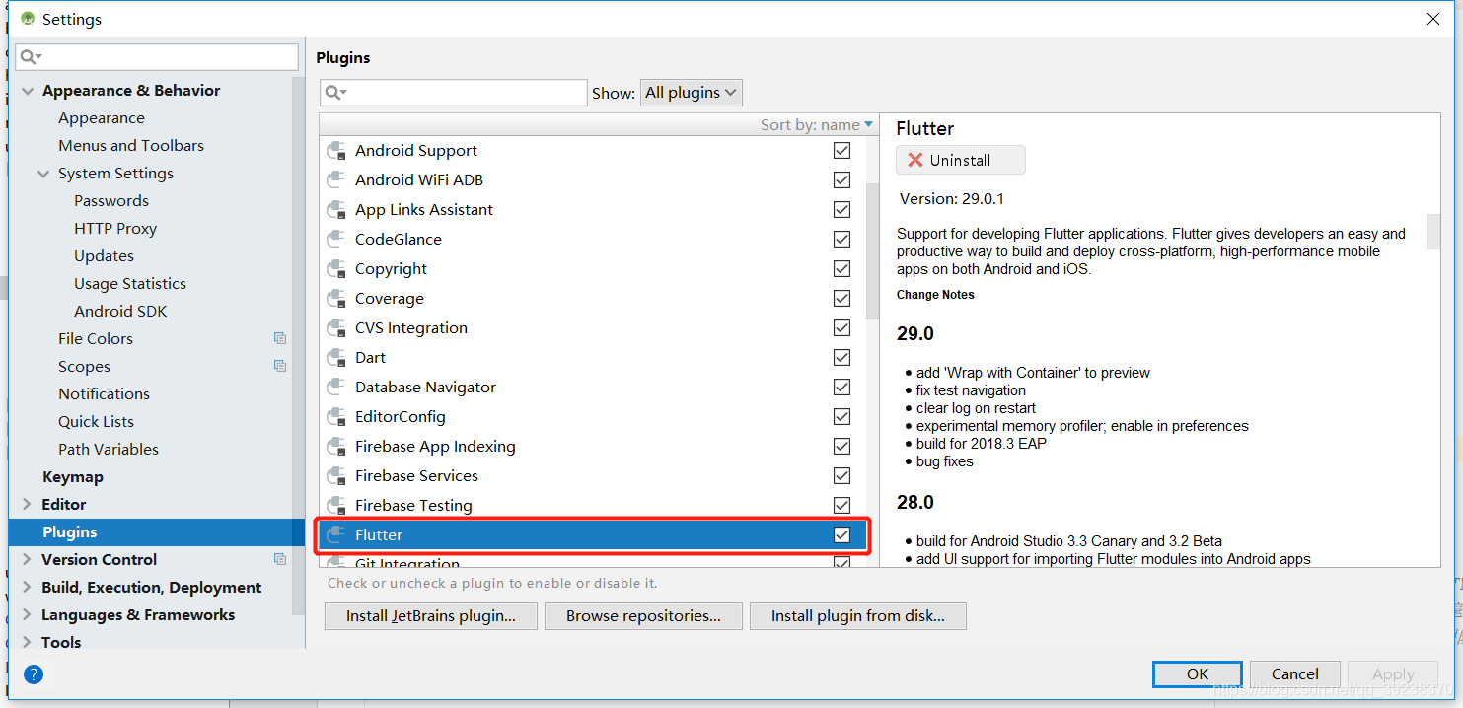This screenshot has height=708, width=1463.
Task: Click the plugin list vertical scrollbar
Action: [x=872, y=251]
